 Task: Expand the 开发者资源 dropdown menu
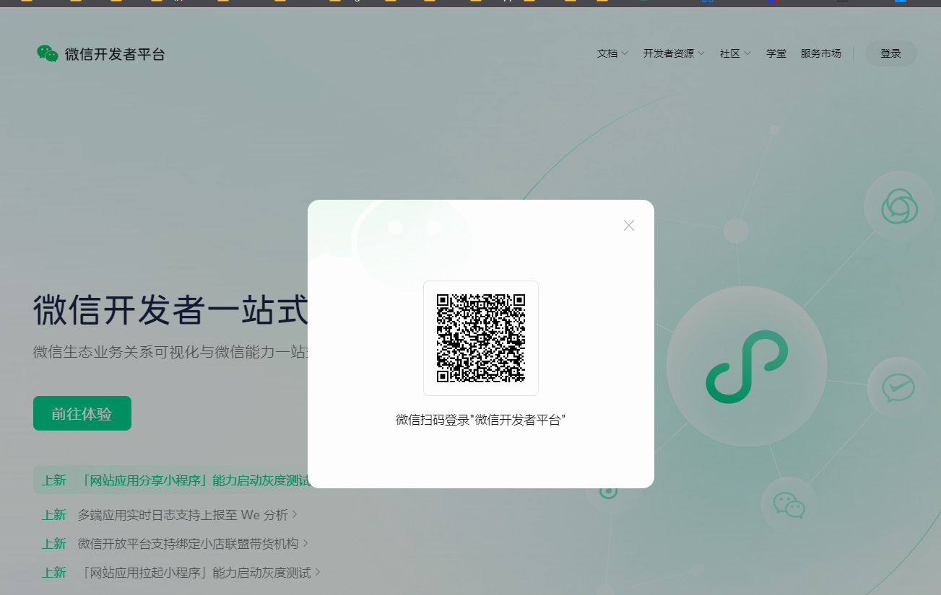tap(674, 53)
